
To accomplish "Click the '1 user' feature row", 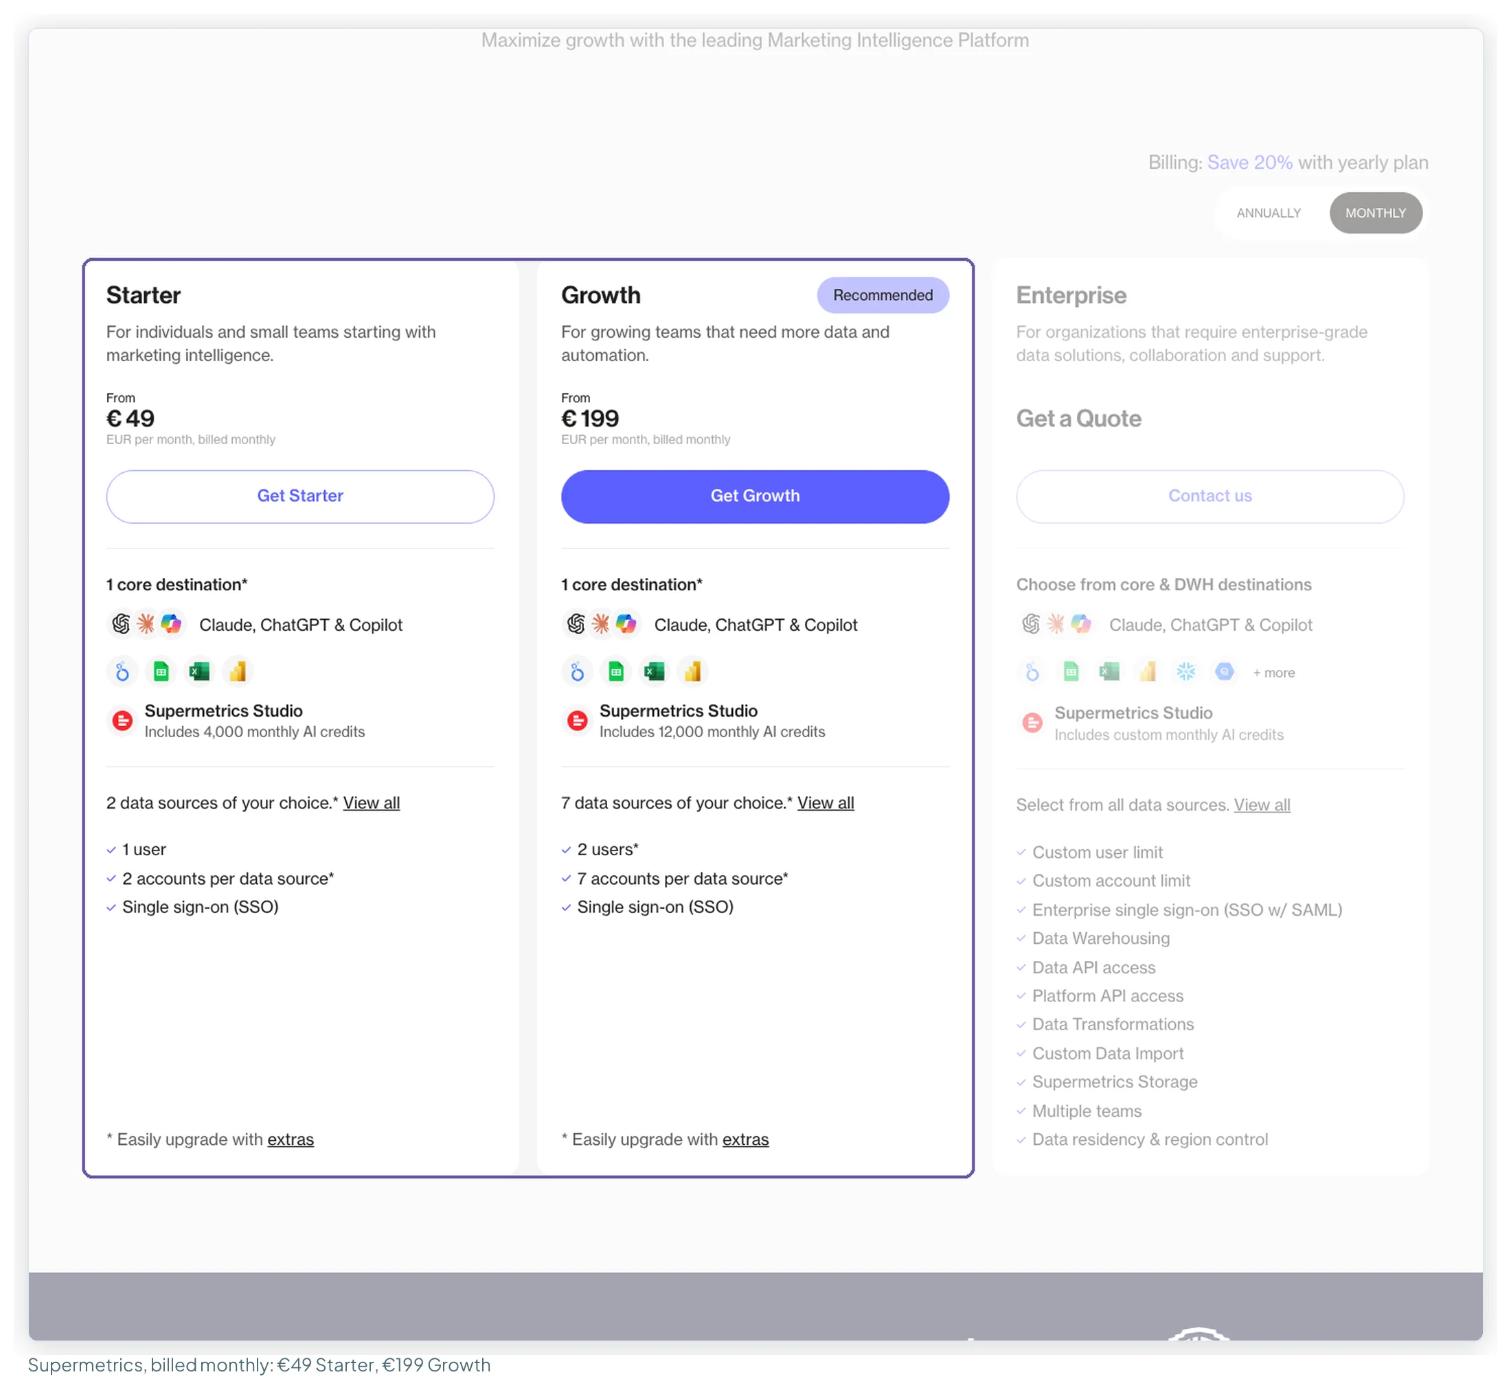I will 137,850.
